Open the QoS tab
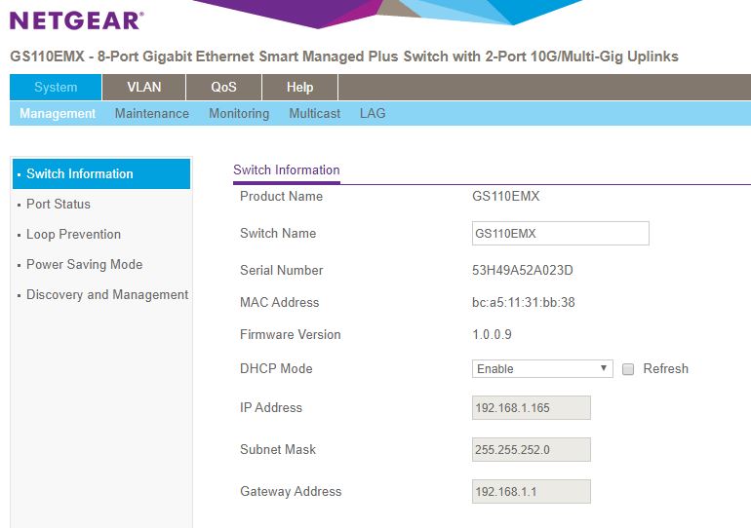 223,87
